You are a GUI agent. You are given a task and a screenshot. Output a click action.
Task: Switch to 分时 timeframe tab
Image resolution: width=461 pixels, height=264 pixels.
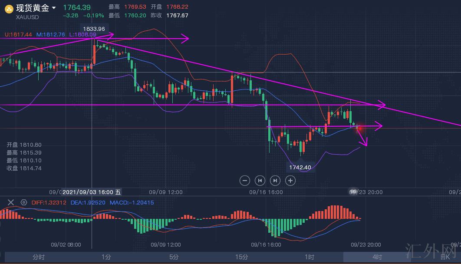point(39,257)
